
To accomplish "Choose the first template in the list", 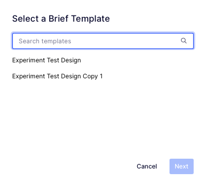I will [47, 60].
